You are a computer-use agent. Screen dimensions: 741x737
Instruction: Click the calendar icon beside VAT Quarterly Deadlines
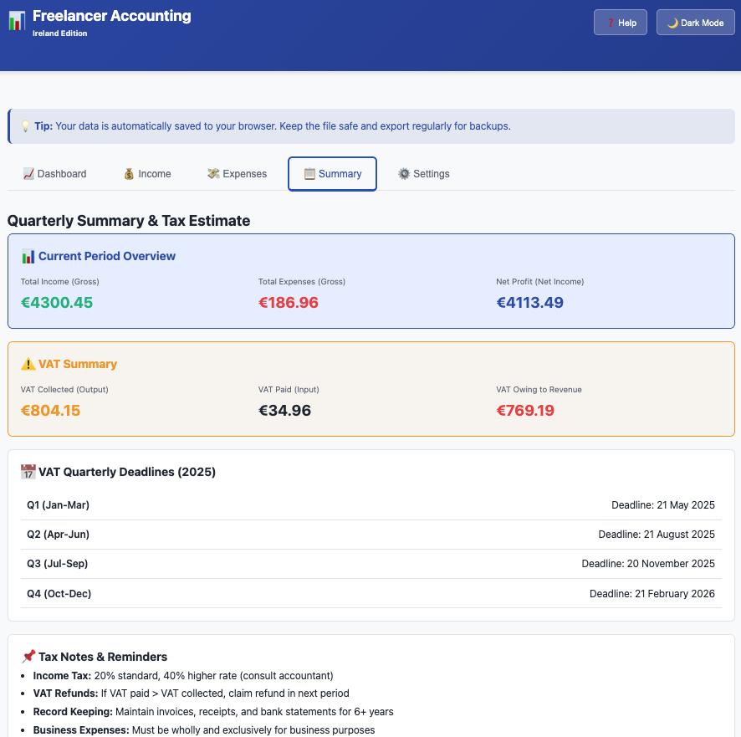coord(28,472)
